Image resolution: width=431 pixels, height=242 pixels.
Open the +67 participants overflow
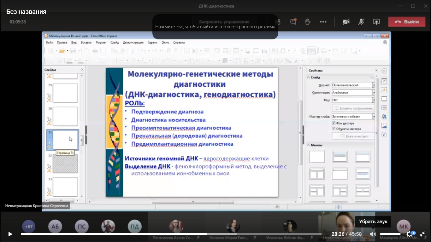point(29,227)
